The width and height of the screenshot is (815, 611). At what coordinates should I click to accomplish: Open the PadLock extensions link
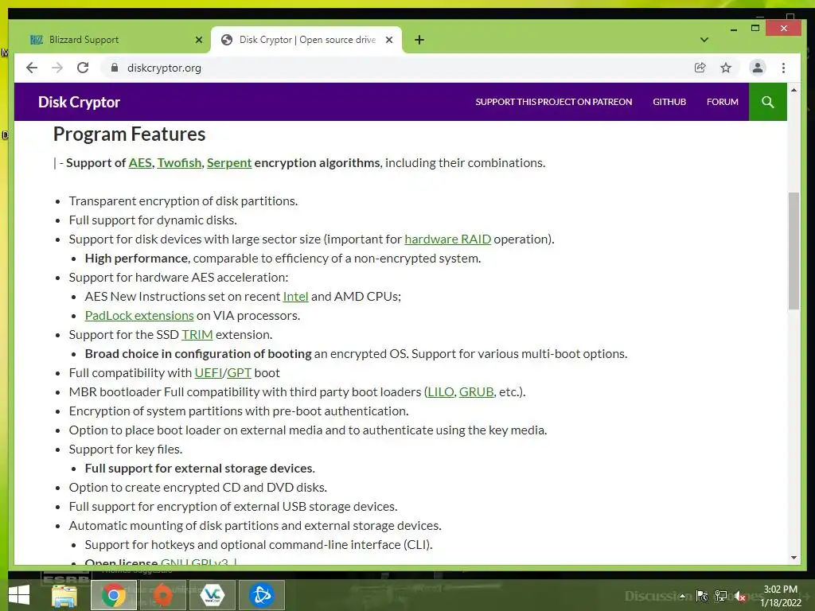(x=139, y=315)
